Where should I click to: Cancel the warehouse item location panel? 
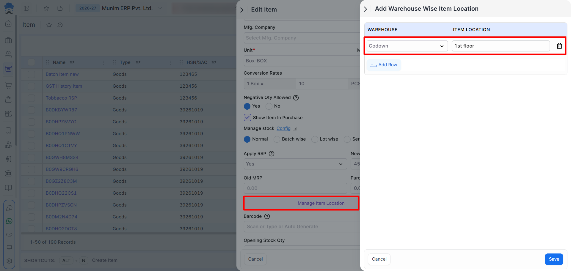pyautogui.click(x=379, y=259)
